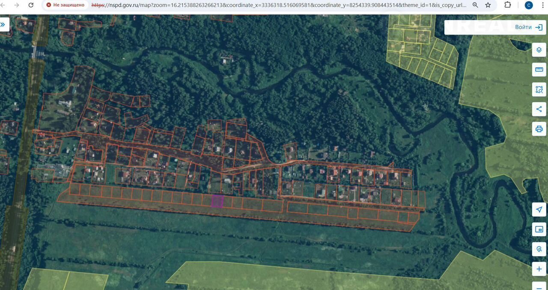Viewport: 548px width, 290px height.
Task: Reload the page
Action: [31, 5]
